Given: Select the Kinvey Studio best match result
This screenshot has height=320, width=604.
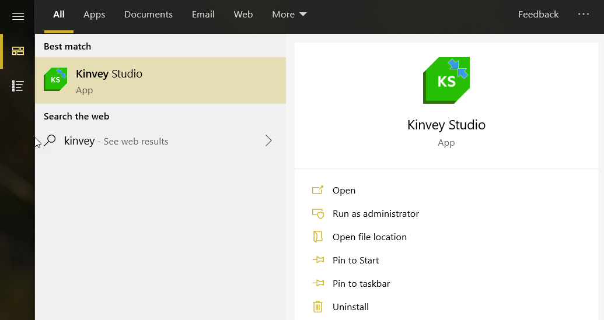Looking at the screenshot, I should pyautogui.click(x=160, y=80).
